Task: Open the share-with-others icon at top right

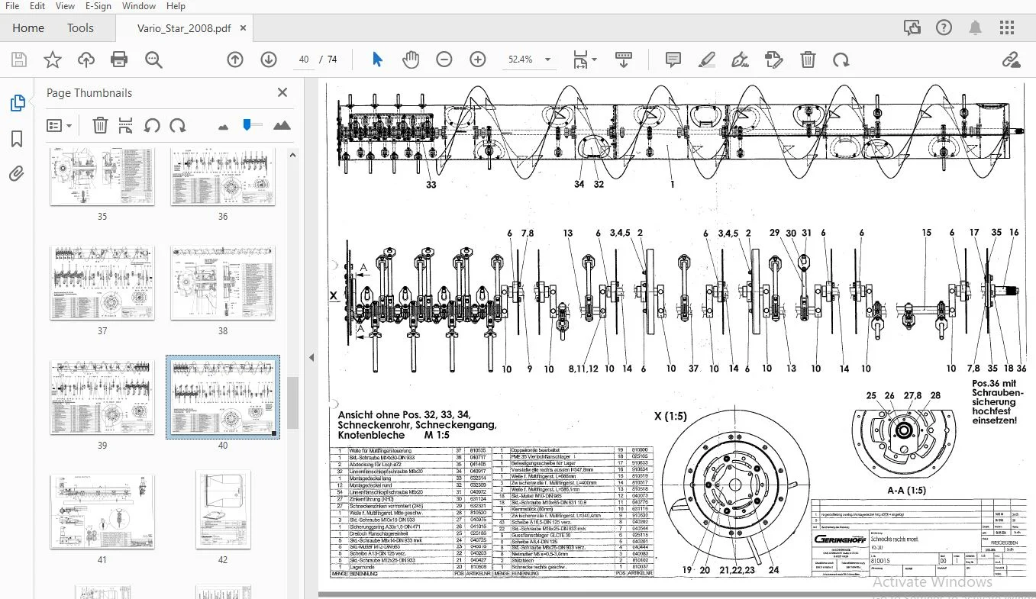Action: pyautogui.click(x=912, y=28)
